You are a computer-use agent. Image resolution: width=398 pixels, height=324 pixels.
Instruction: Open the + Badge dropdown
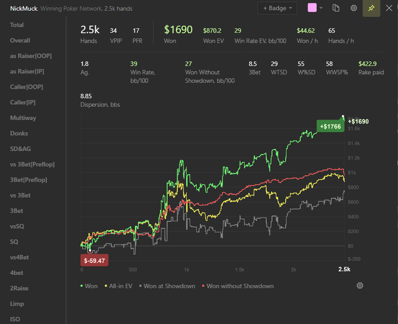pos(277,9)
